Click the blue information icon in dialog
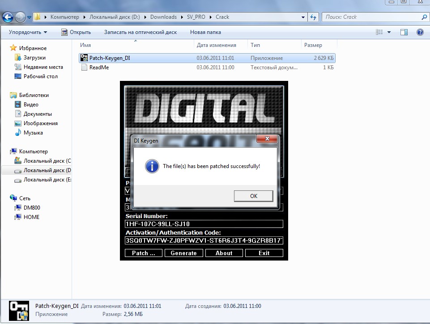 tap(152, 166)
